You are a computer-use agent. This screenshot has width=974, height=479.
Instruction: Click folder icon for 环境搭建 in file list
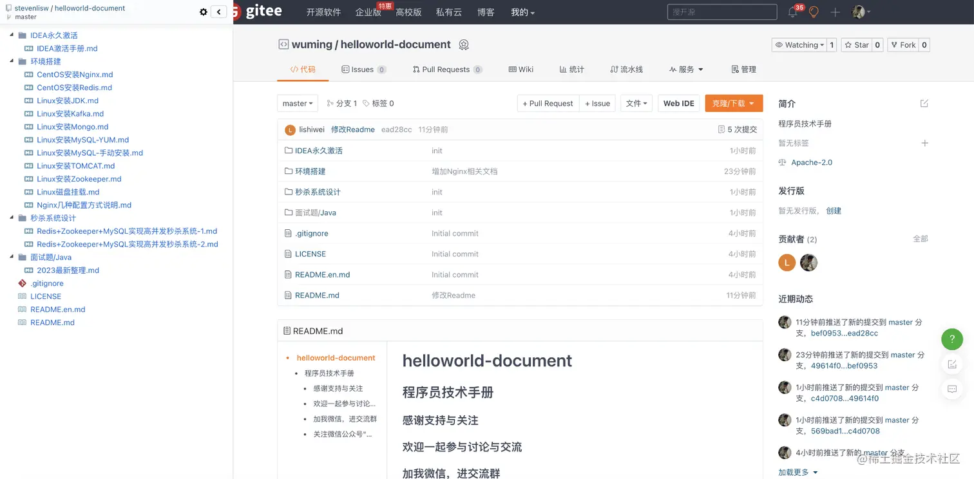pos(289,171)
